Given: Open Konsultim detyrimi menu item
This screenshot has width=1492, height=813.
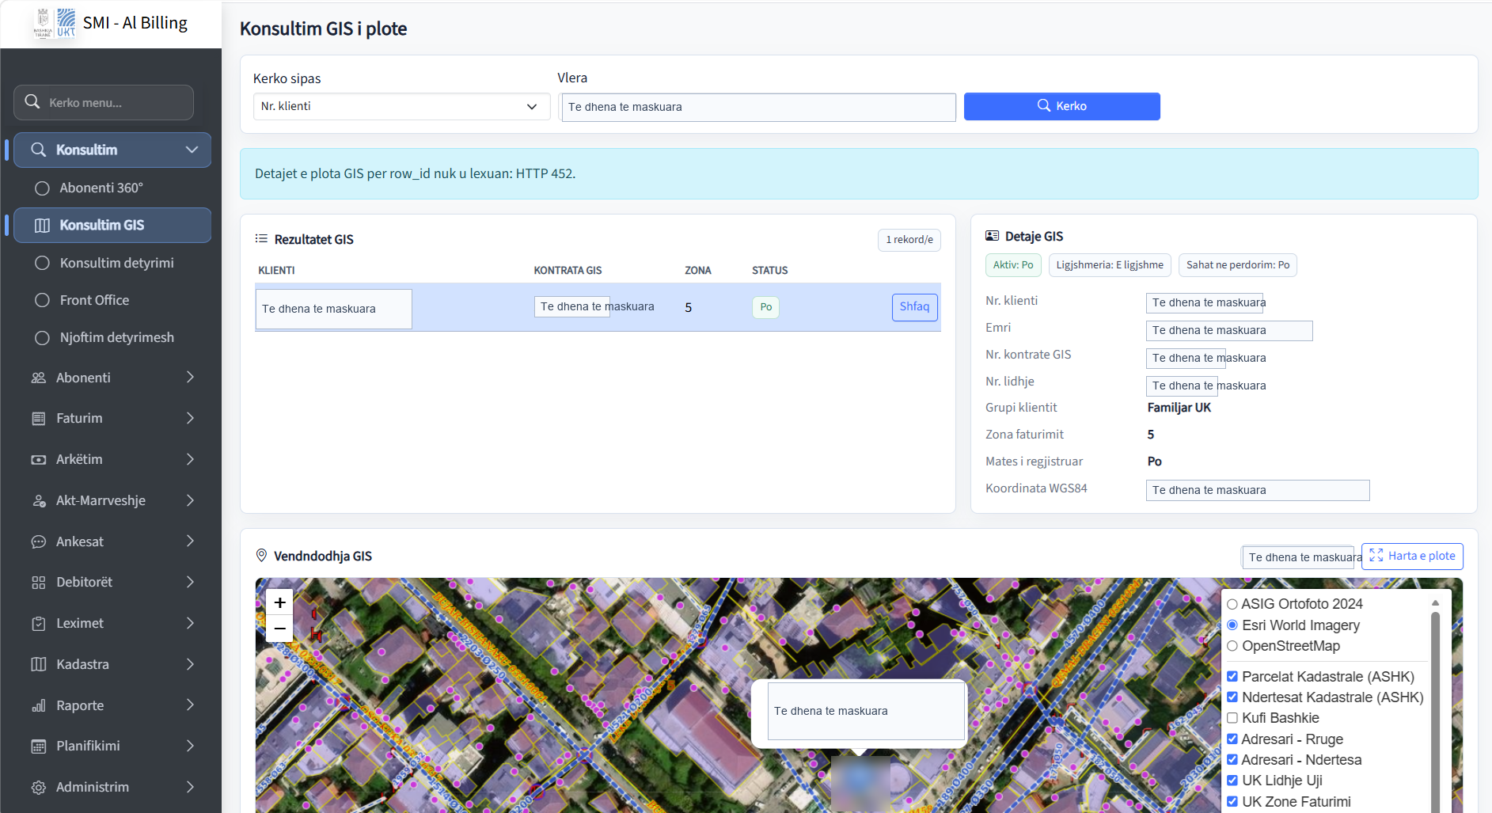Looking at the screenshot, I should click(112, 263).
